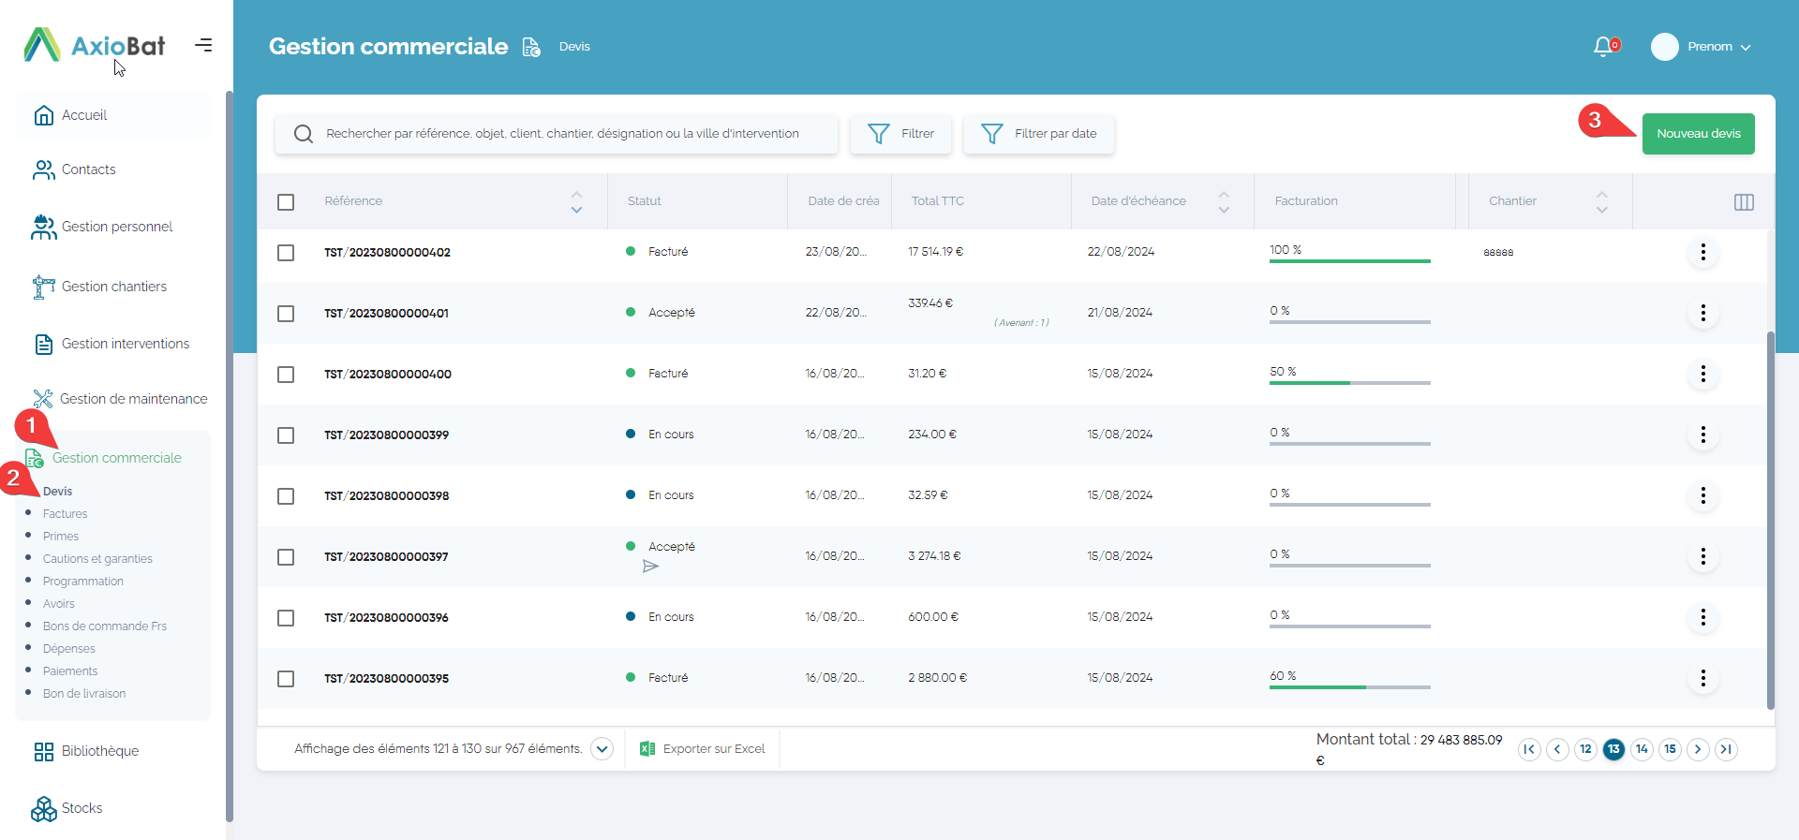Sort by Date d'échéance column arrows
The height and width of the screenshot is (840, 1799).
click(x=1223, y=201)
